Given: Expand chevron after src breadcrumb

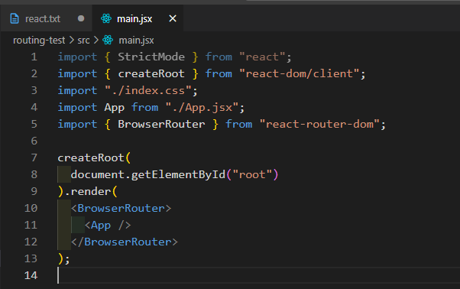Looking at the screenshot, I should click(96, 40).
